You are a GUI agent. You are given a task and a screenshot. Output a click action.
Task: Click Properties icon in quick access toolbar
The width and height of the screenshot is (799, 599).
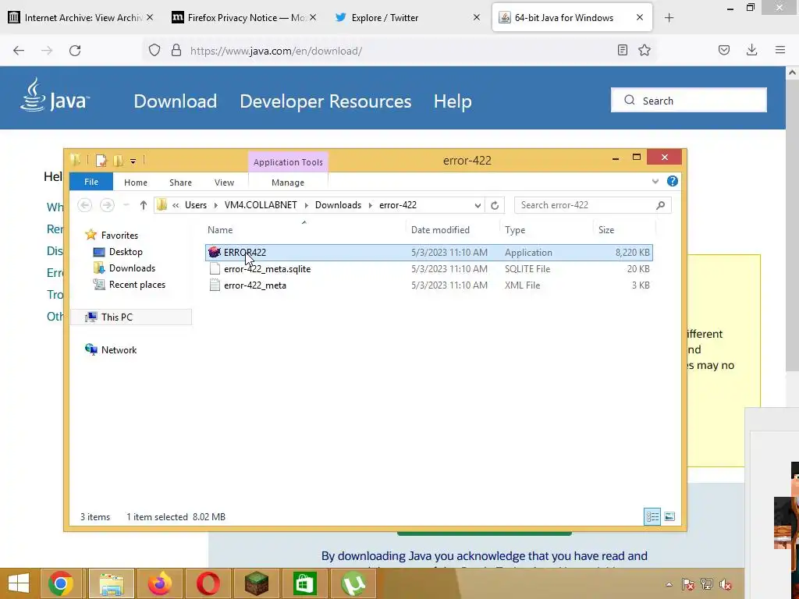(x=101, y=161)
